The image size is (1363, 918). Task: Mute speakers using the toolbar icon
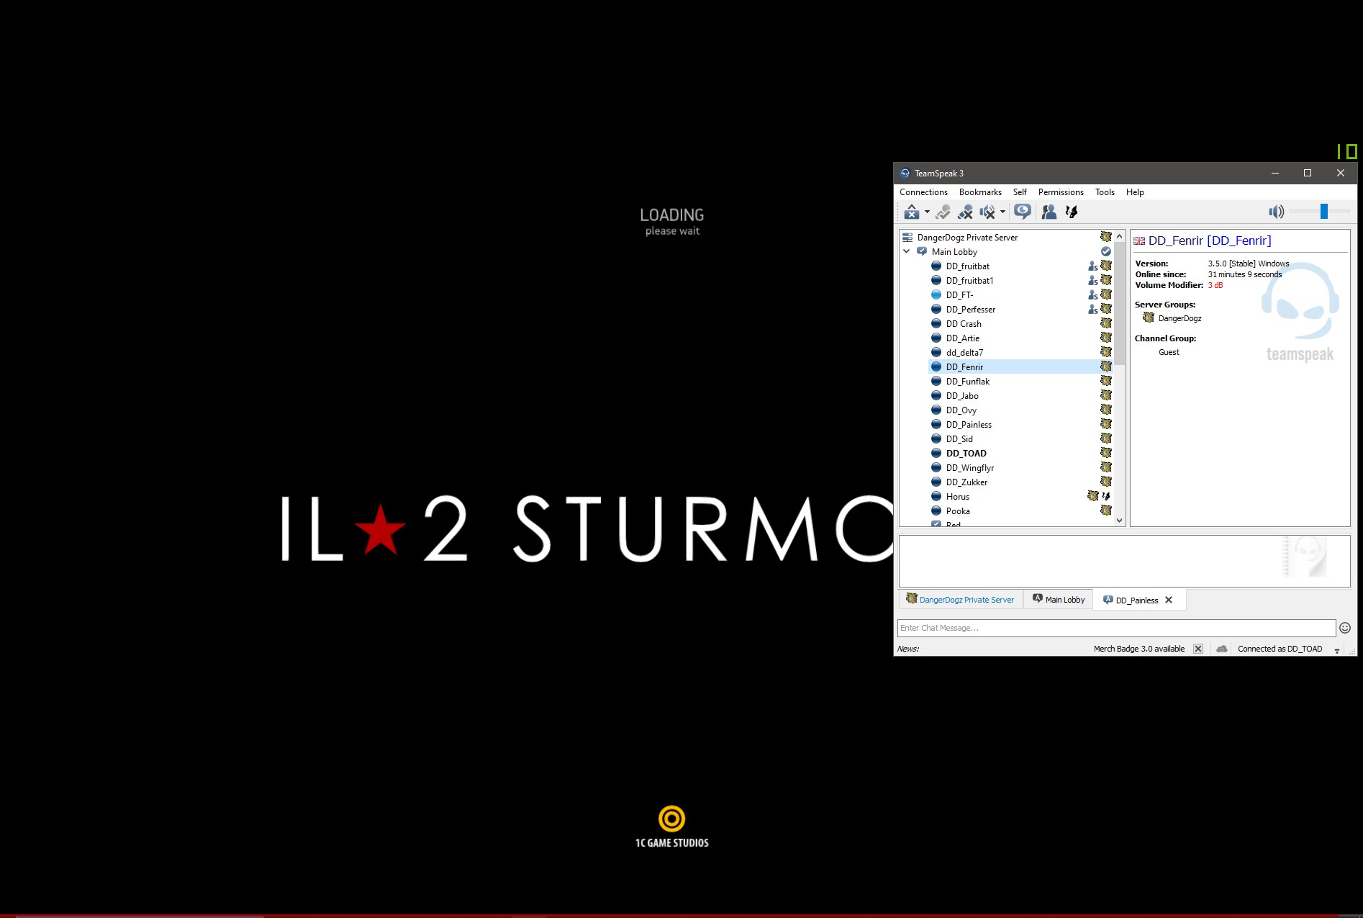tap(987, 212)
